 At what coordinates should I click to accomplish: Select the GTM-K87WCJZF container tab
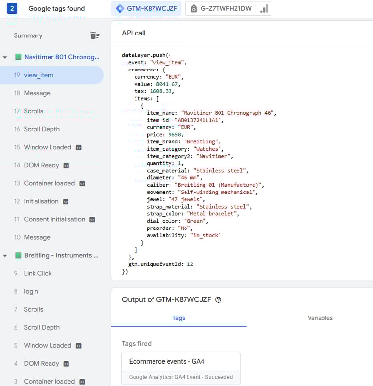pos(146,8)
